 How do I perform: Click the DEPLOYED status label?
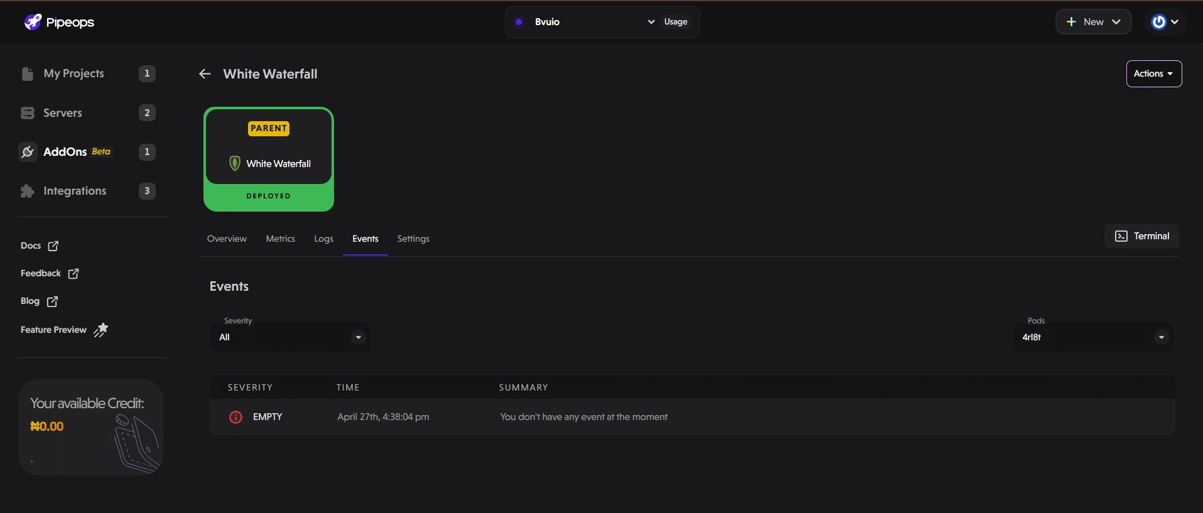tap(269, 196)
